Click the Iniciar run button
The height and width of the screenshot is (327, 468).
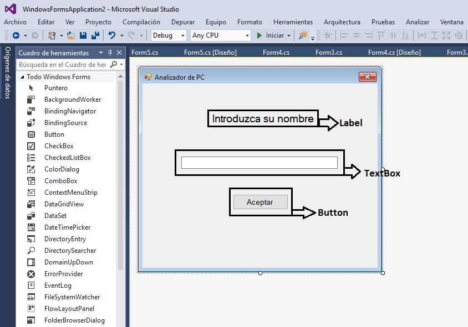[271, 35]
